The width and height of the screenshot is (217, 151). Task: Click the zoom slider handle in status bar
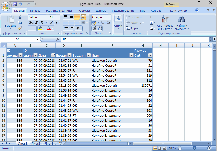194,148
